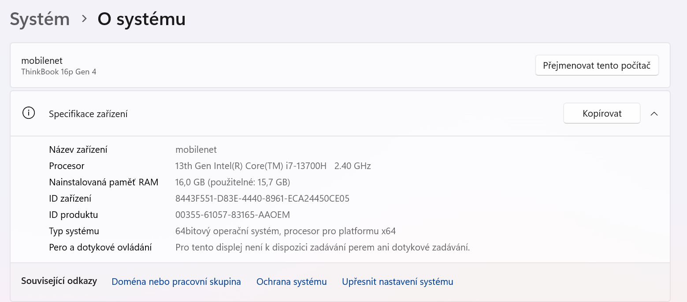Click the Pero a dotykové ovládání row

coord(100,247)
